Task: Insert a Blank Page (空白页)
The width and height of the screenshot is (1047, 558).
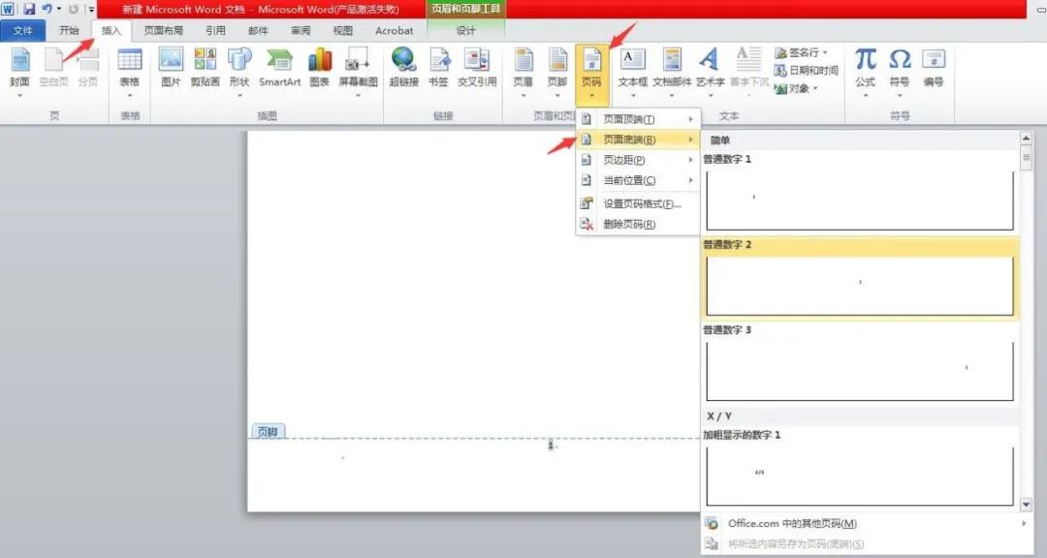Action: 53,67
